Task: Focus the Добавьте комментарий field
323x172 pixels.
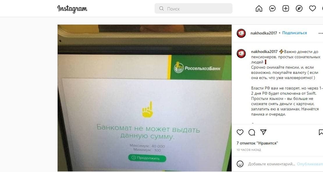Action: tap(271, 164)
